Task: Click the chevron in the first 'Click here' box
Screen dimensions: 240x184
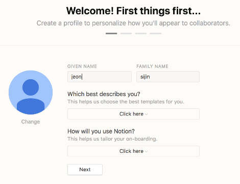Action: (146, 114)
